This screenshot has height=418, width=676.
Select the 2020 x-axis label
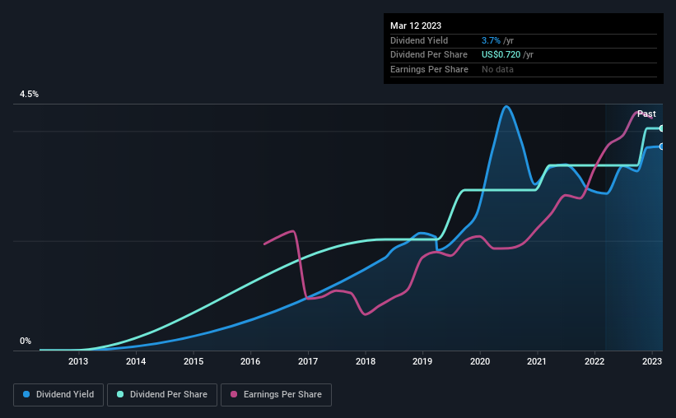(x=480, y=361)
